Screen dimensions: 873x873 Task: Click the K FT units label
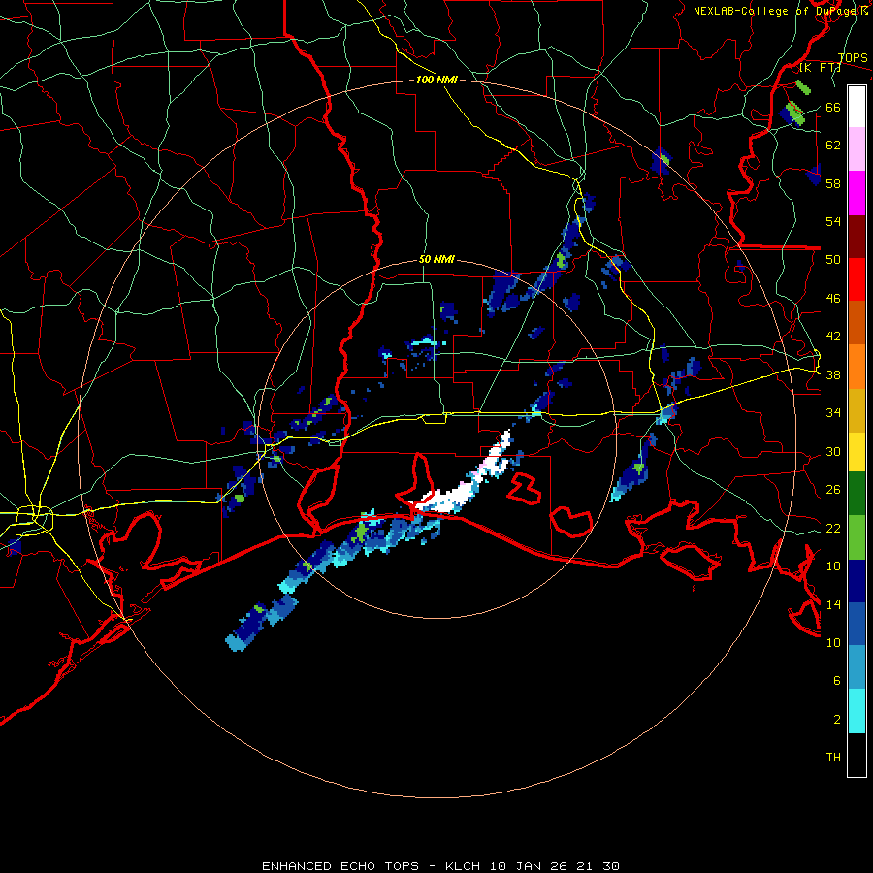[820, 68]
